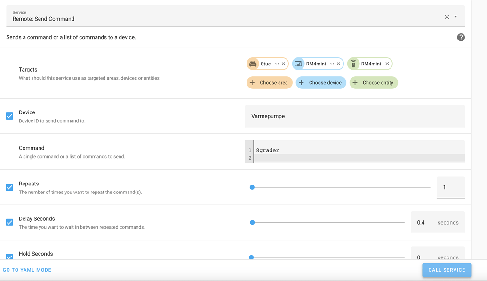Remove the Stue area target
Image resolution: width=487 pixels, height=281 pixels.
(284, 64)
